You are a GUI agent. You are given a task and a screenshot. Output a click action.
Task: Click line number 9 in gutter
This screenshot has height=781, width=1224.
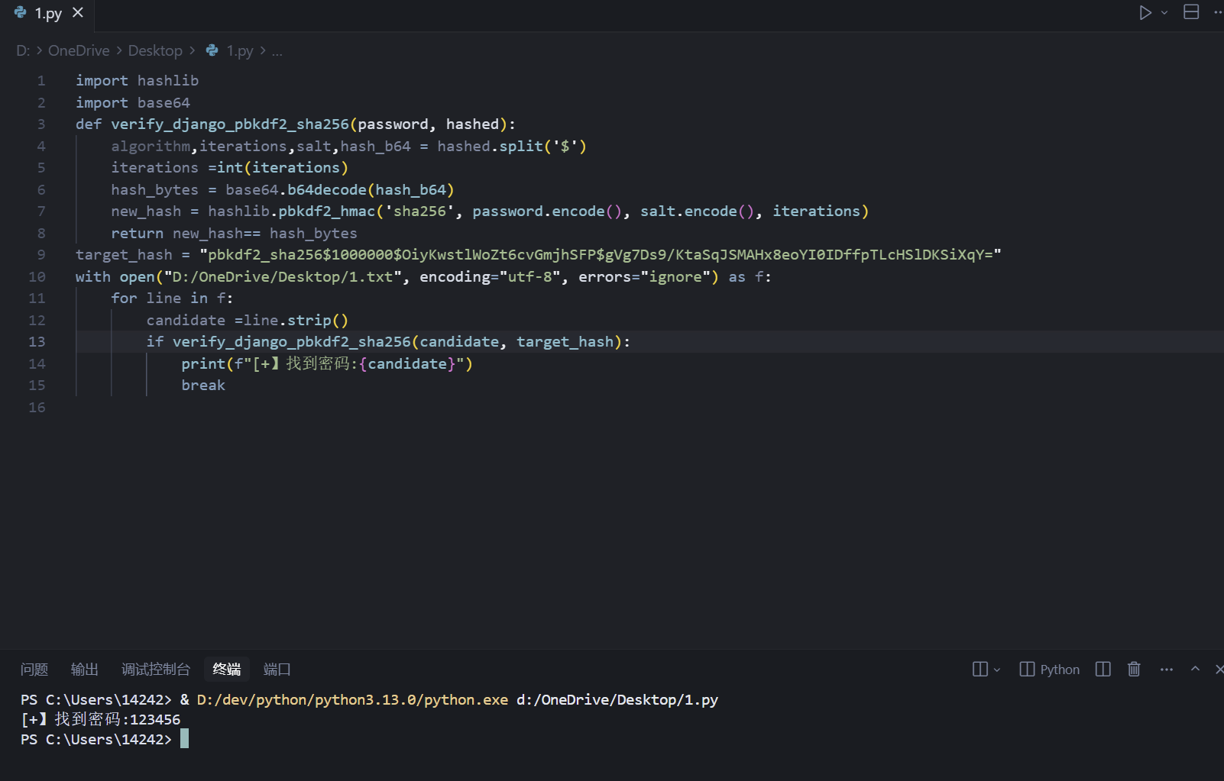[x=41, y=255]
